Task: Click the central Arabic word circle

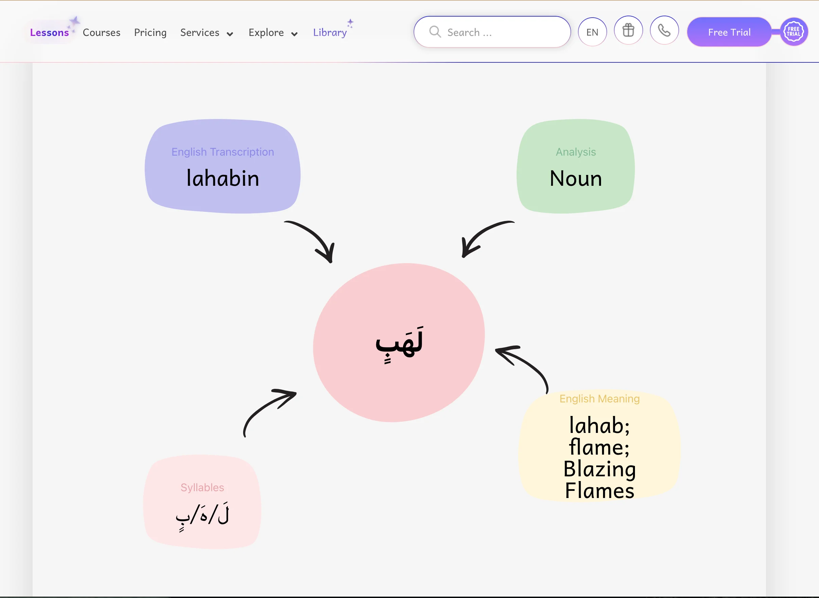Action: 399,342
